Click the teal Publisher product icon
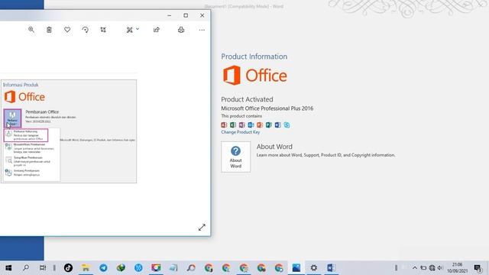The height and width of the screenshot is (275, 489). click(268, 125)
